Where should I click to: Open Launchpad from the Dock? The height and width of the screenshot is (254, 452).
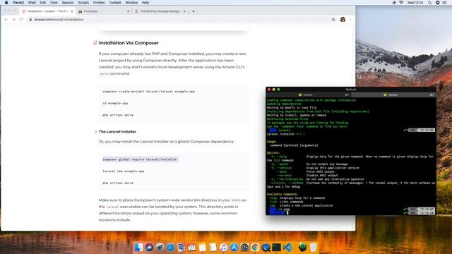[x=160, y=247]
